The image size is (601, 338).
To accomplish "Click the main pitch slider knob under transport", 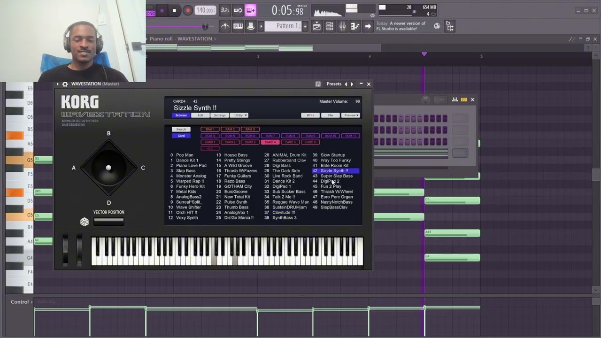I will (205, 26).
